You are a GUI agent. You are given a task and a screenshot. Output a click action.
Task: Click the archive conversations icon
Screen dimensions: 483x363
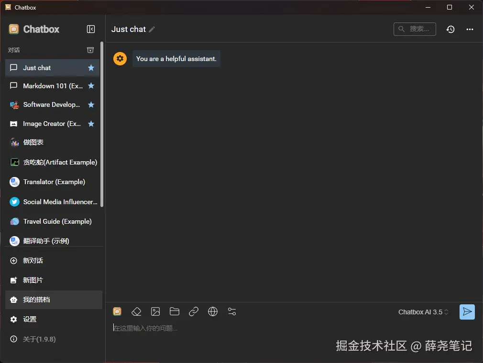click(x=90, y=50)
